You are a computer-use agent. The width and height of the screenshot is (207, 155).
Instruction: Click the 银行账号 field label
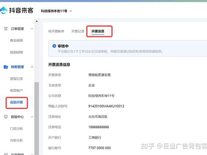[55, 148]
